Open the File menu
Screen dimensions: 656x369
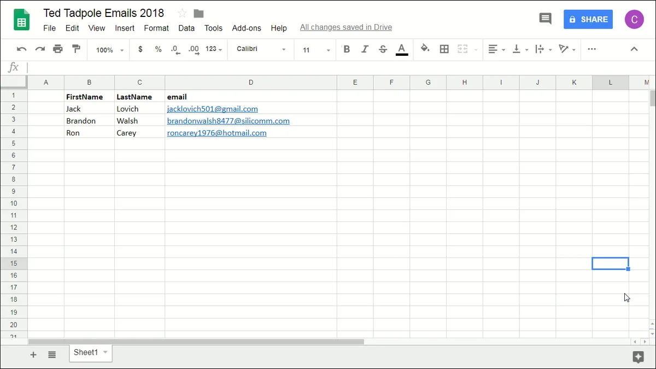click(x=50, y=28)
